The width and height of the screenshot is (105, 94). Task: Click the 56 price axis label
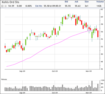[102, 32]
